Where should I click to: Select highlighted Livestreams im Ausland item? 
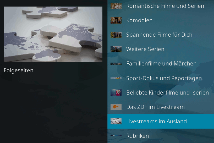tap(161, 121)
